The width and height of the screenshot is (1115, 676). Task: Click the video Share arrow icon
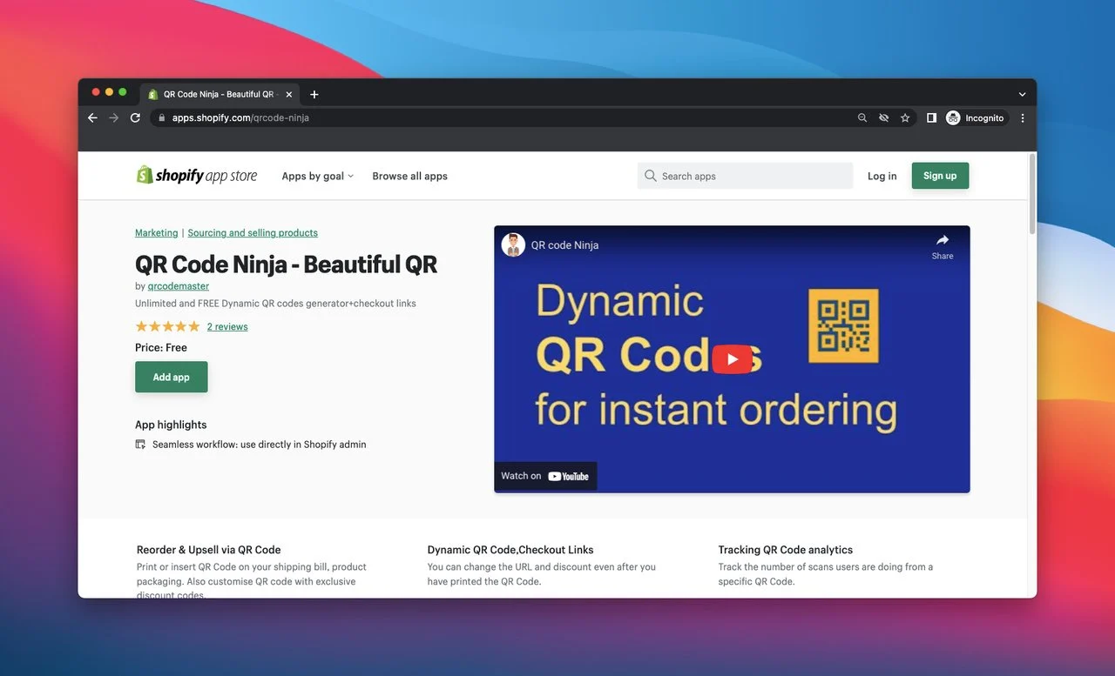click(x=943, y=240)
